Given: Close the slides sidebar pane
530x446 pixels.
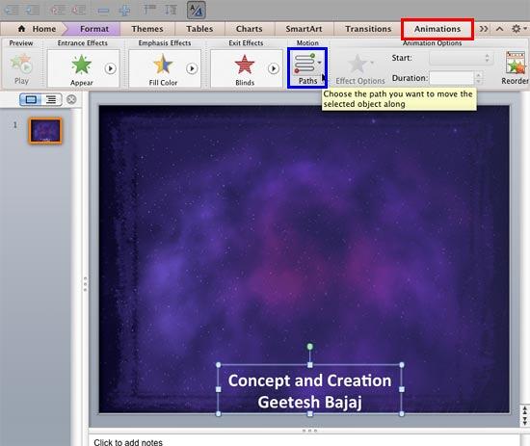Looking at the screenshot, I should click(x=71, y=99).
